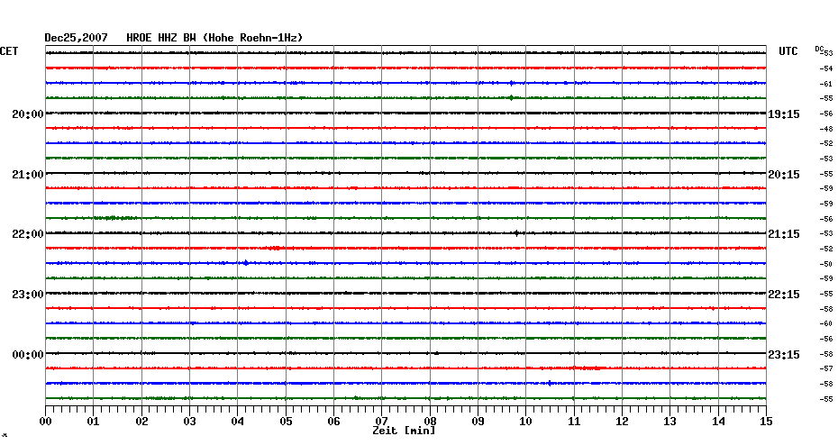Click minute tick label 12
Viewport: 838px width, 445px height.
coord(622,422)
